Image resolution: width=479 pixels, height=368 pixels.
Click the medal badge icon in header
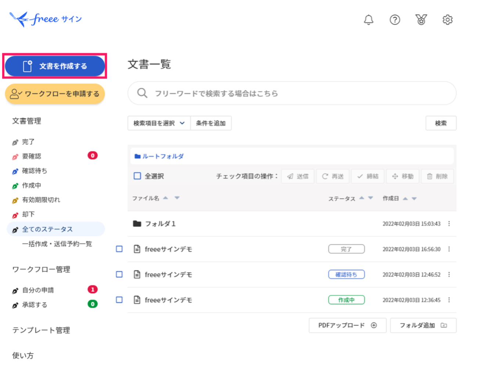pos(421,19)
